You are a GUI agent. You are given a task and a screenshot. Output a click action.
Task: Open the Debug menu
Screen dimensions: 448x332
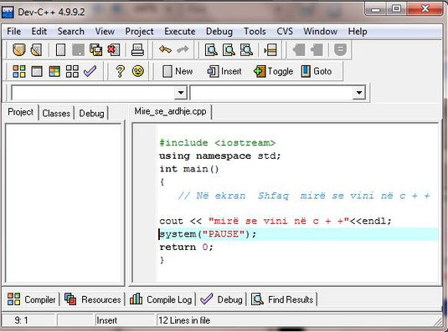pos(219,31)
